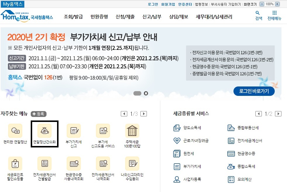Click the 부가가치세 신고/납부 안내 banner
The image size is (287, 192).
tap(141, 63)
